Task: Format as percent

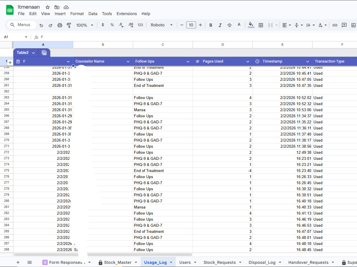Action: click(112, 25)
